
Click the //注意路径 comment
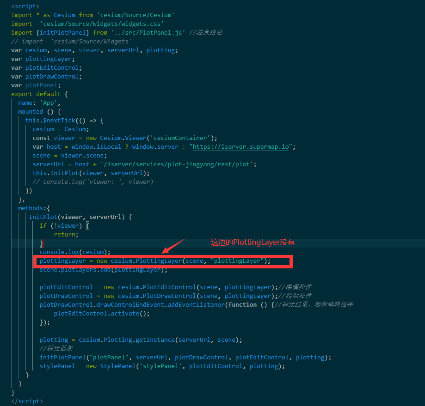[205, 33]
